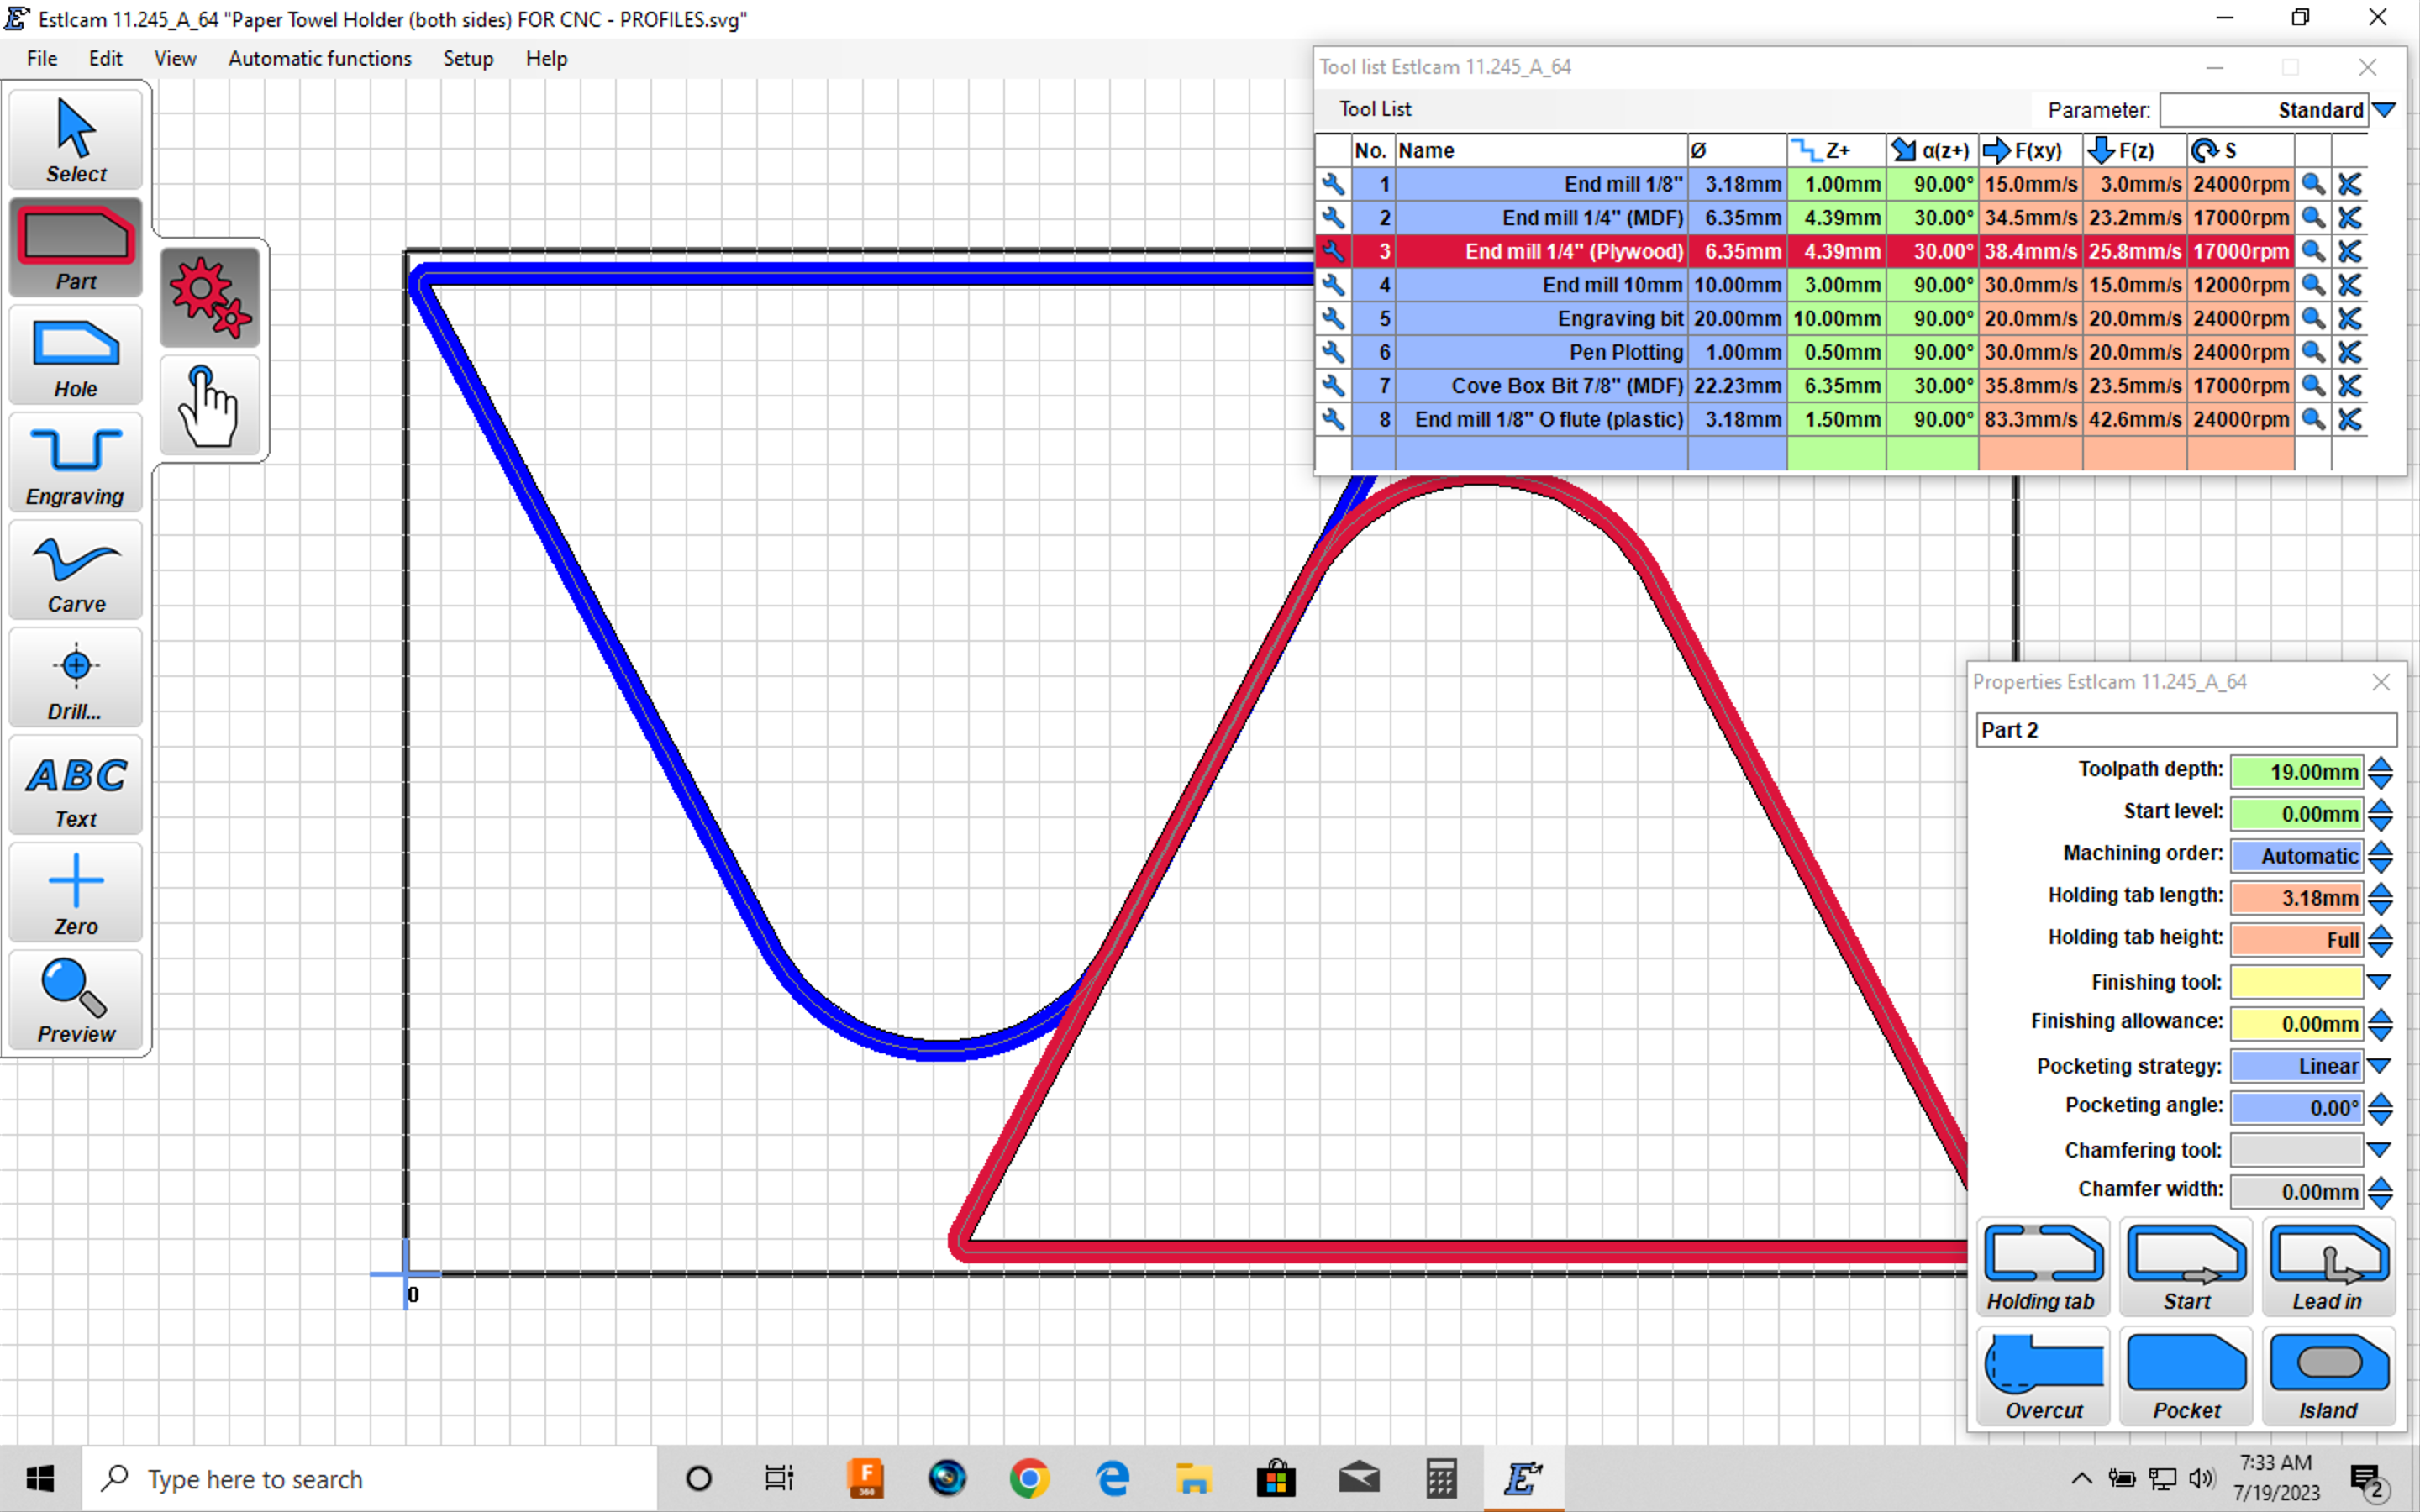Open the Parameter Standard dropdown

(2384, 110)
